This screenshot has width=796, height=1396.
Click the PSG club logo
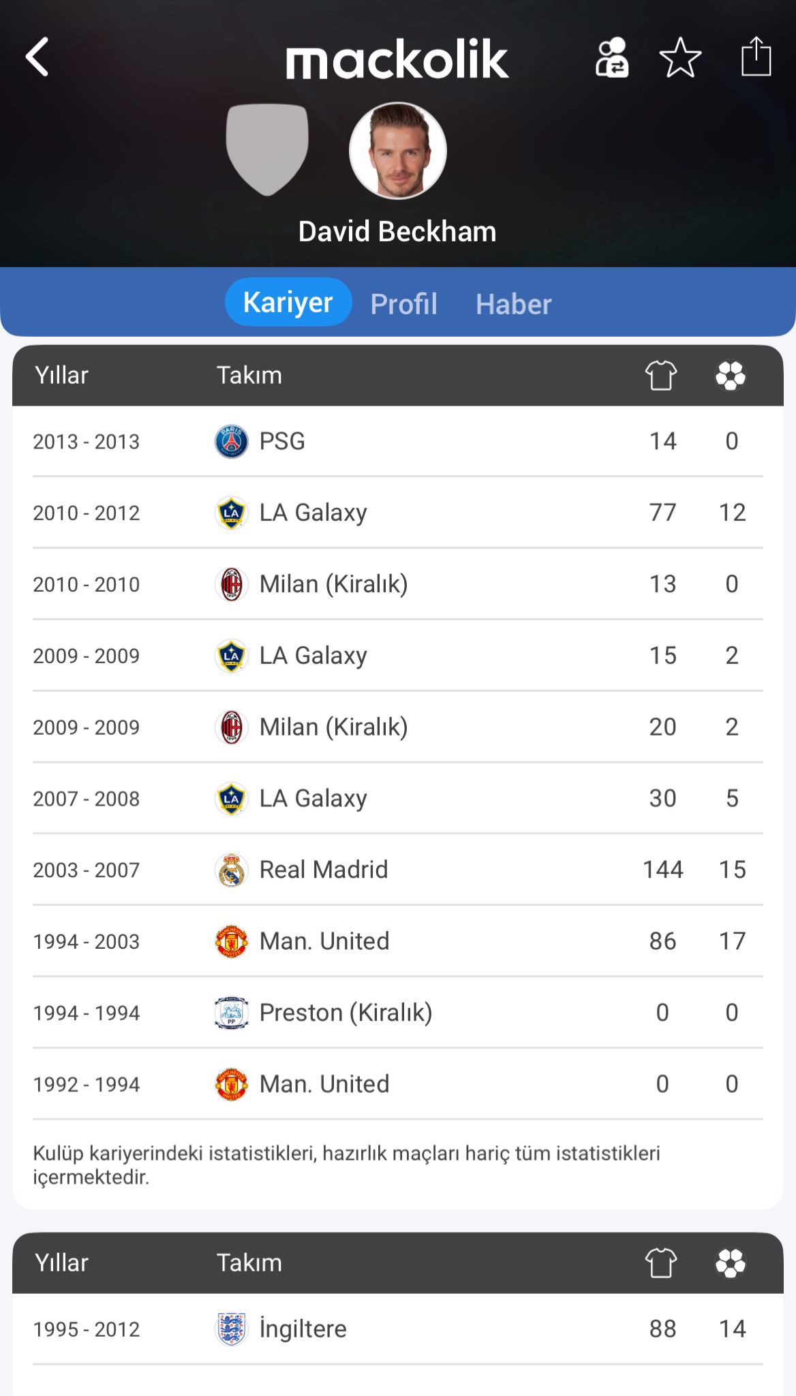pyautogui.click(x=232, y=441)
